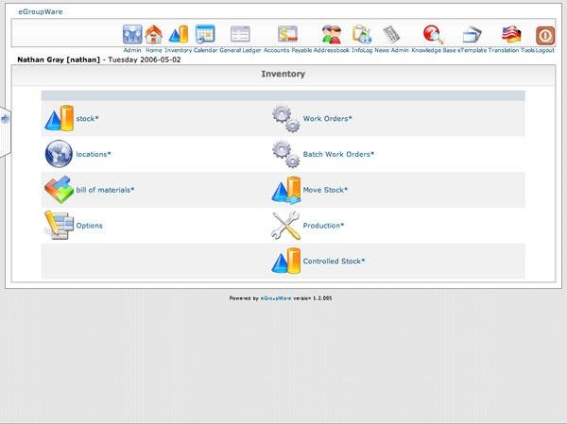Open the Calendar navbar icon
This screenshot has width=567, height=424.
205,34
